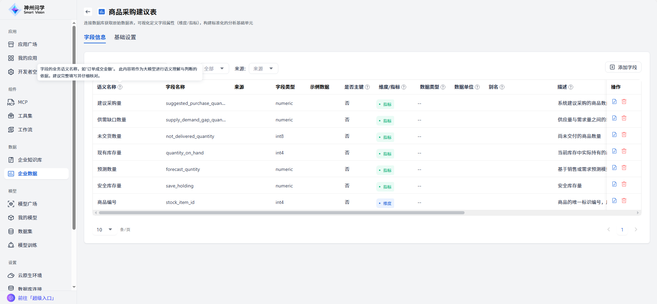
Task: Click page number 1 in pagination
Action: point(622,230)
